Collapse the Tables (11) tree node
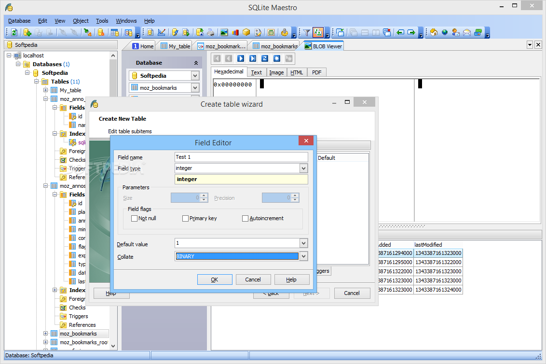This screenshot has width=546, height=364. click(36, 82)
